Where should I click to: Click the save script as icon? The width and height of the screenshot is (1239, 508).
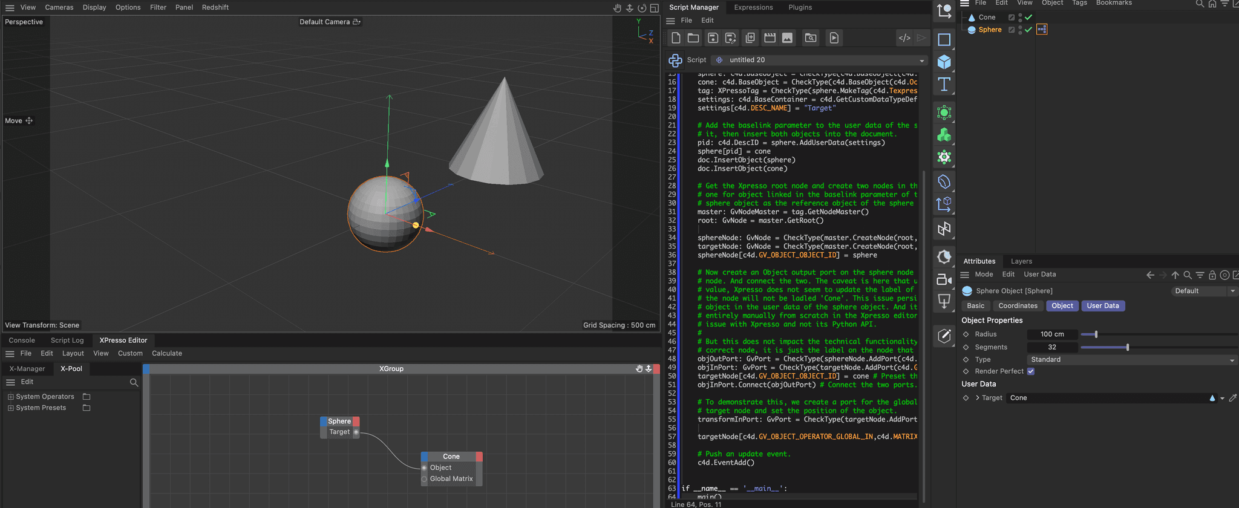pos(731,38)
